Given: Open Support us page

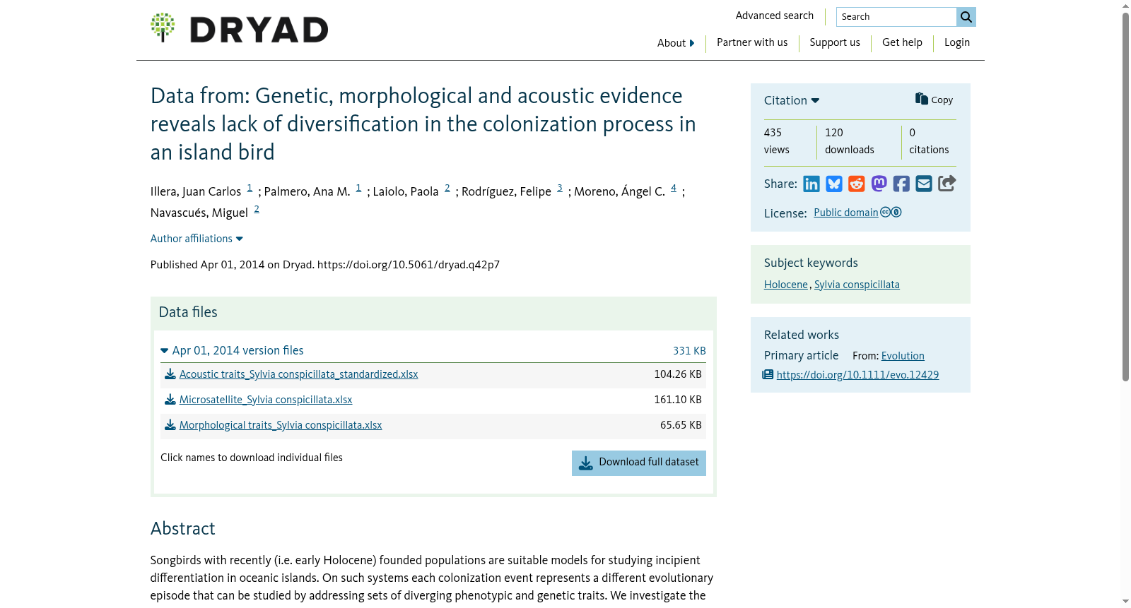Looking at the screenshot, I should (x=835, y=42).
